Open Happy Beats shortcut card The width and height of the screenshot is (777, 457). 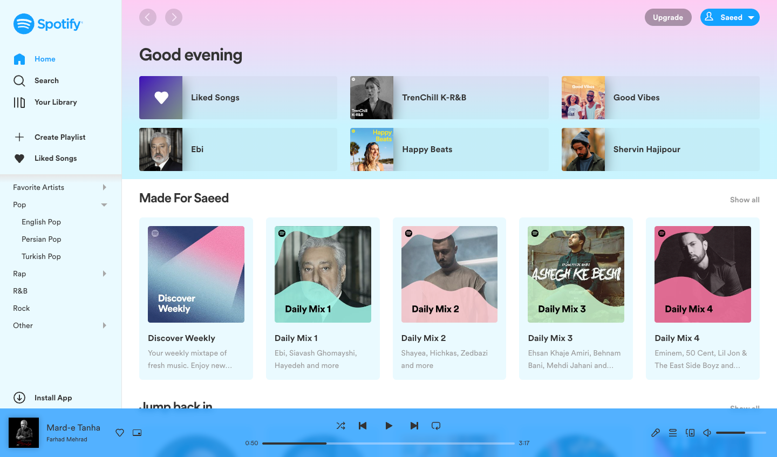[x=449, y=149]
